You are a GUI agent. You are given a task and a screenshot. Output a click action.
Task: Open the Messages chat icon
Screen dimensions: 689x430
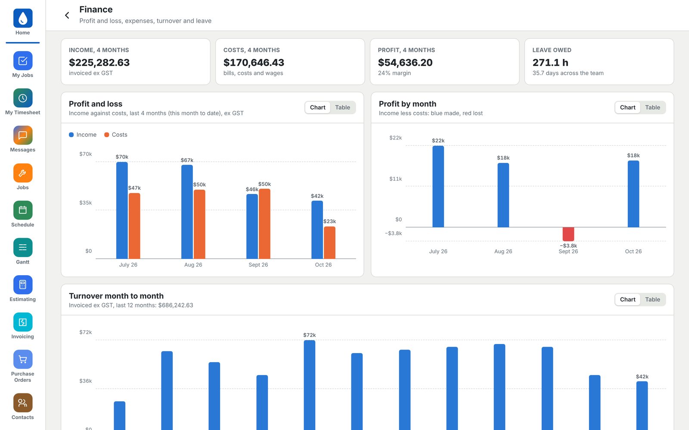(x=23, y=135)
